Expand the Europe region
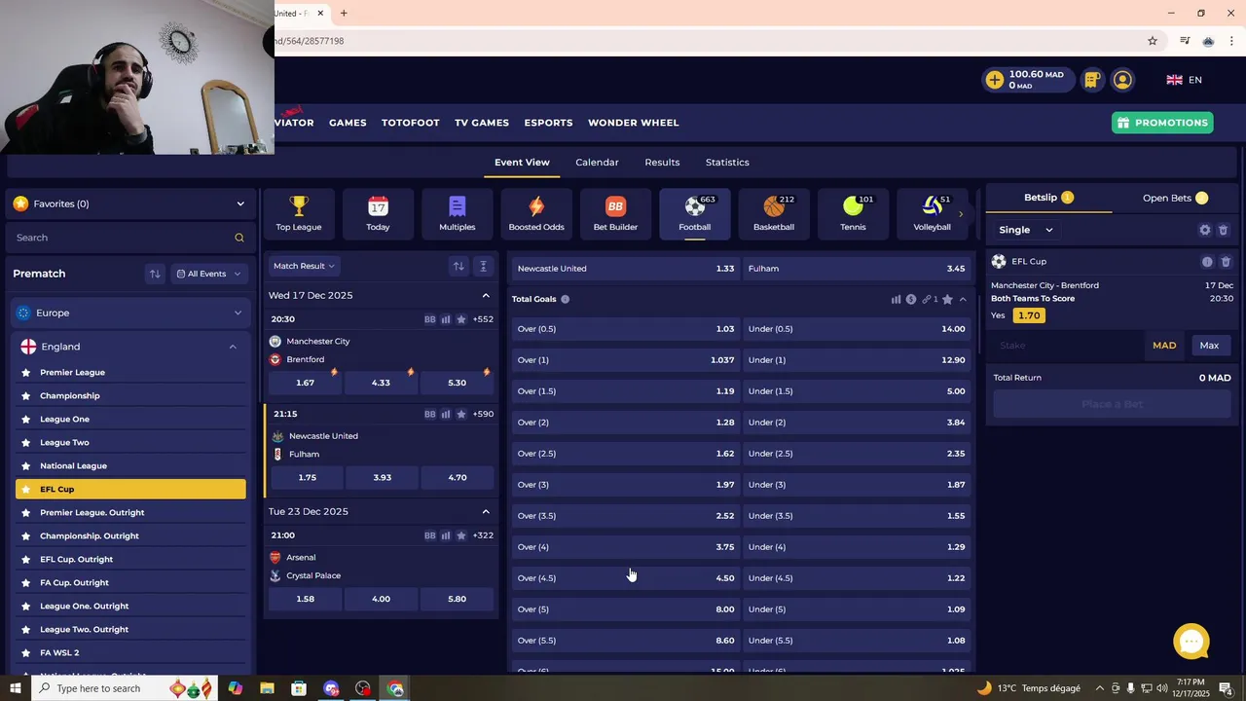1246x701 pixels. click(129, 313)
